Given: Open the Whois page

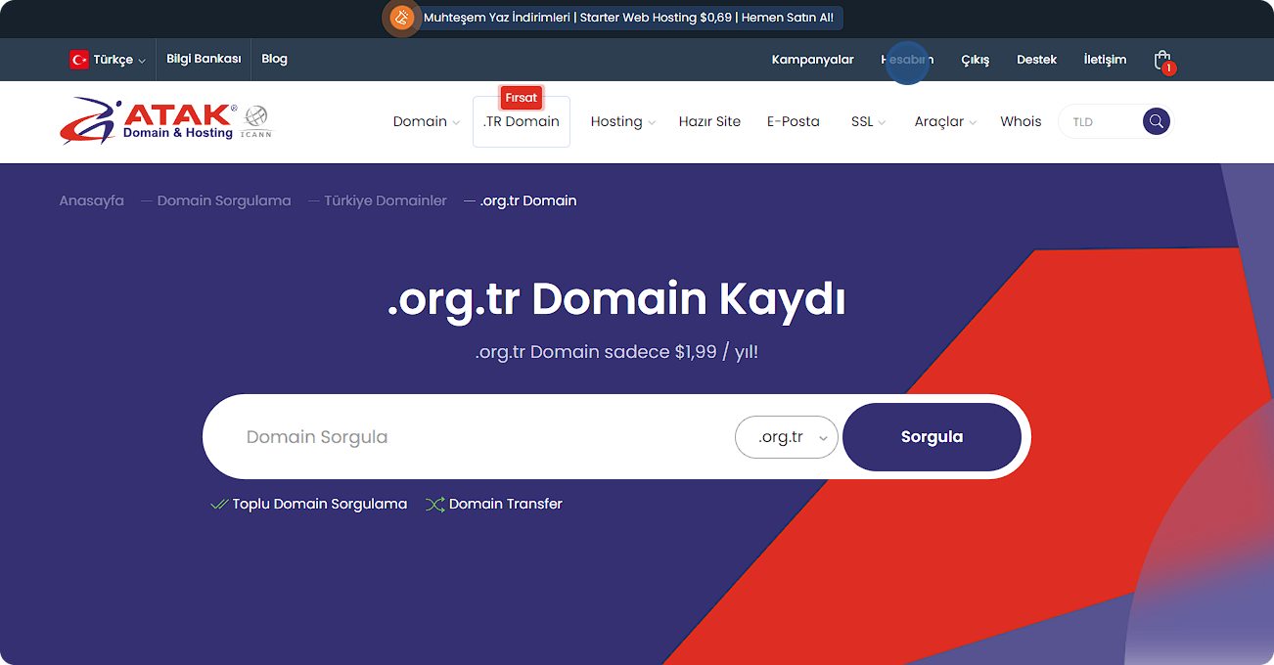Looking at the screenshot, I should click(x=1021, y=121).
